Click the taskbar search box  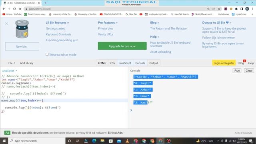(x=37, y=141)
